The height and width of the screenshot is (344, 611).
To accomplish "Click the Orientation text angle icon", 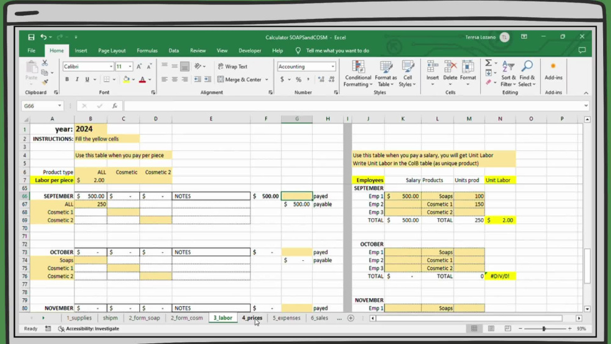I will coord(198,66).
